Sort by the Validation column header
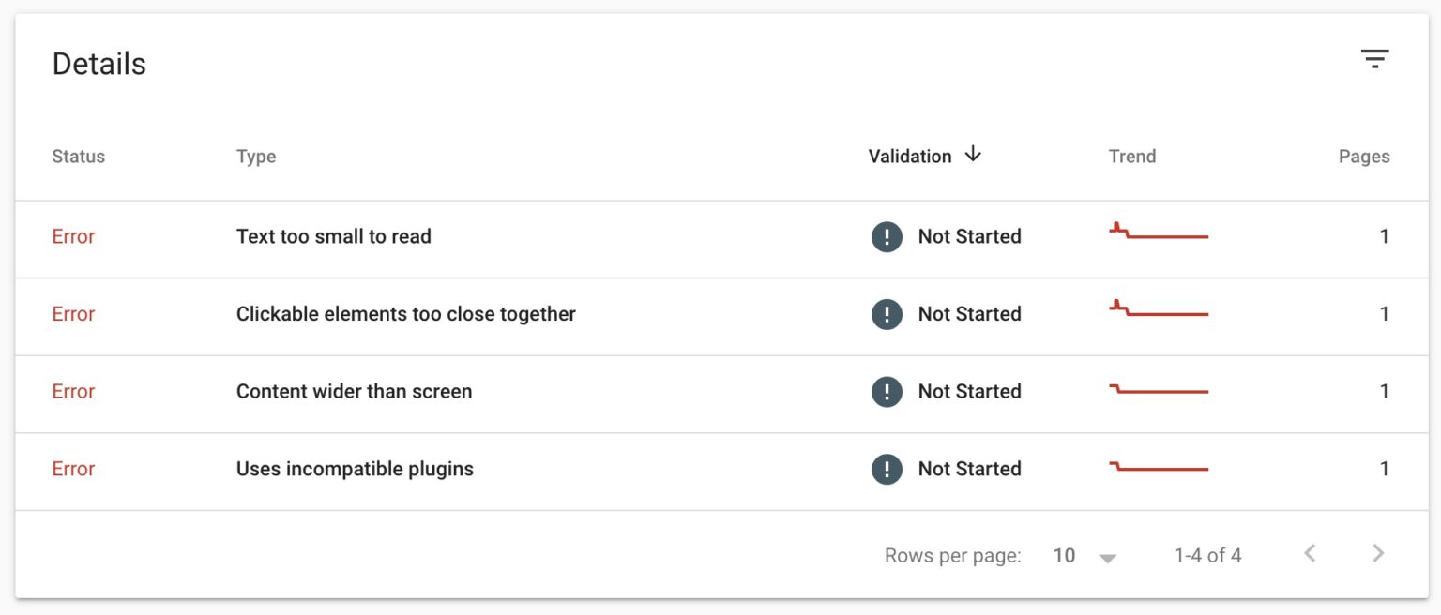The image size is (1441, 615). pyautogui.click(x=910, y=157)
